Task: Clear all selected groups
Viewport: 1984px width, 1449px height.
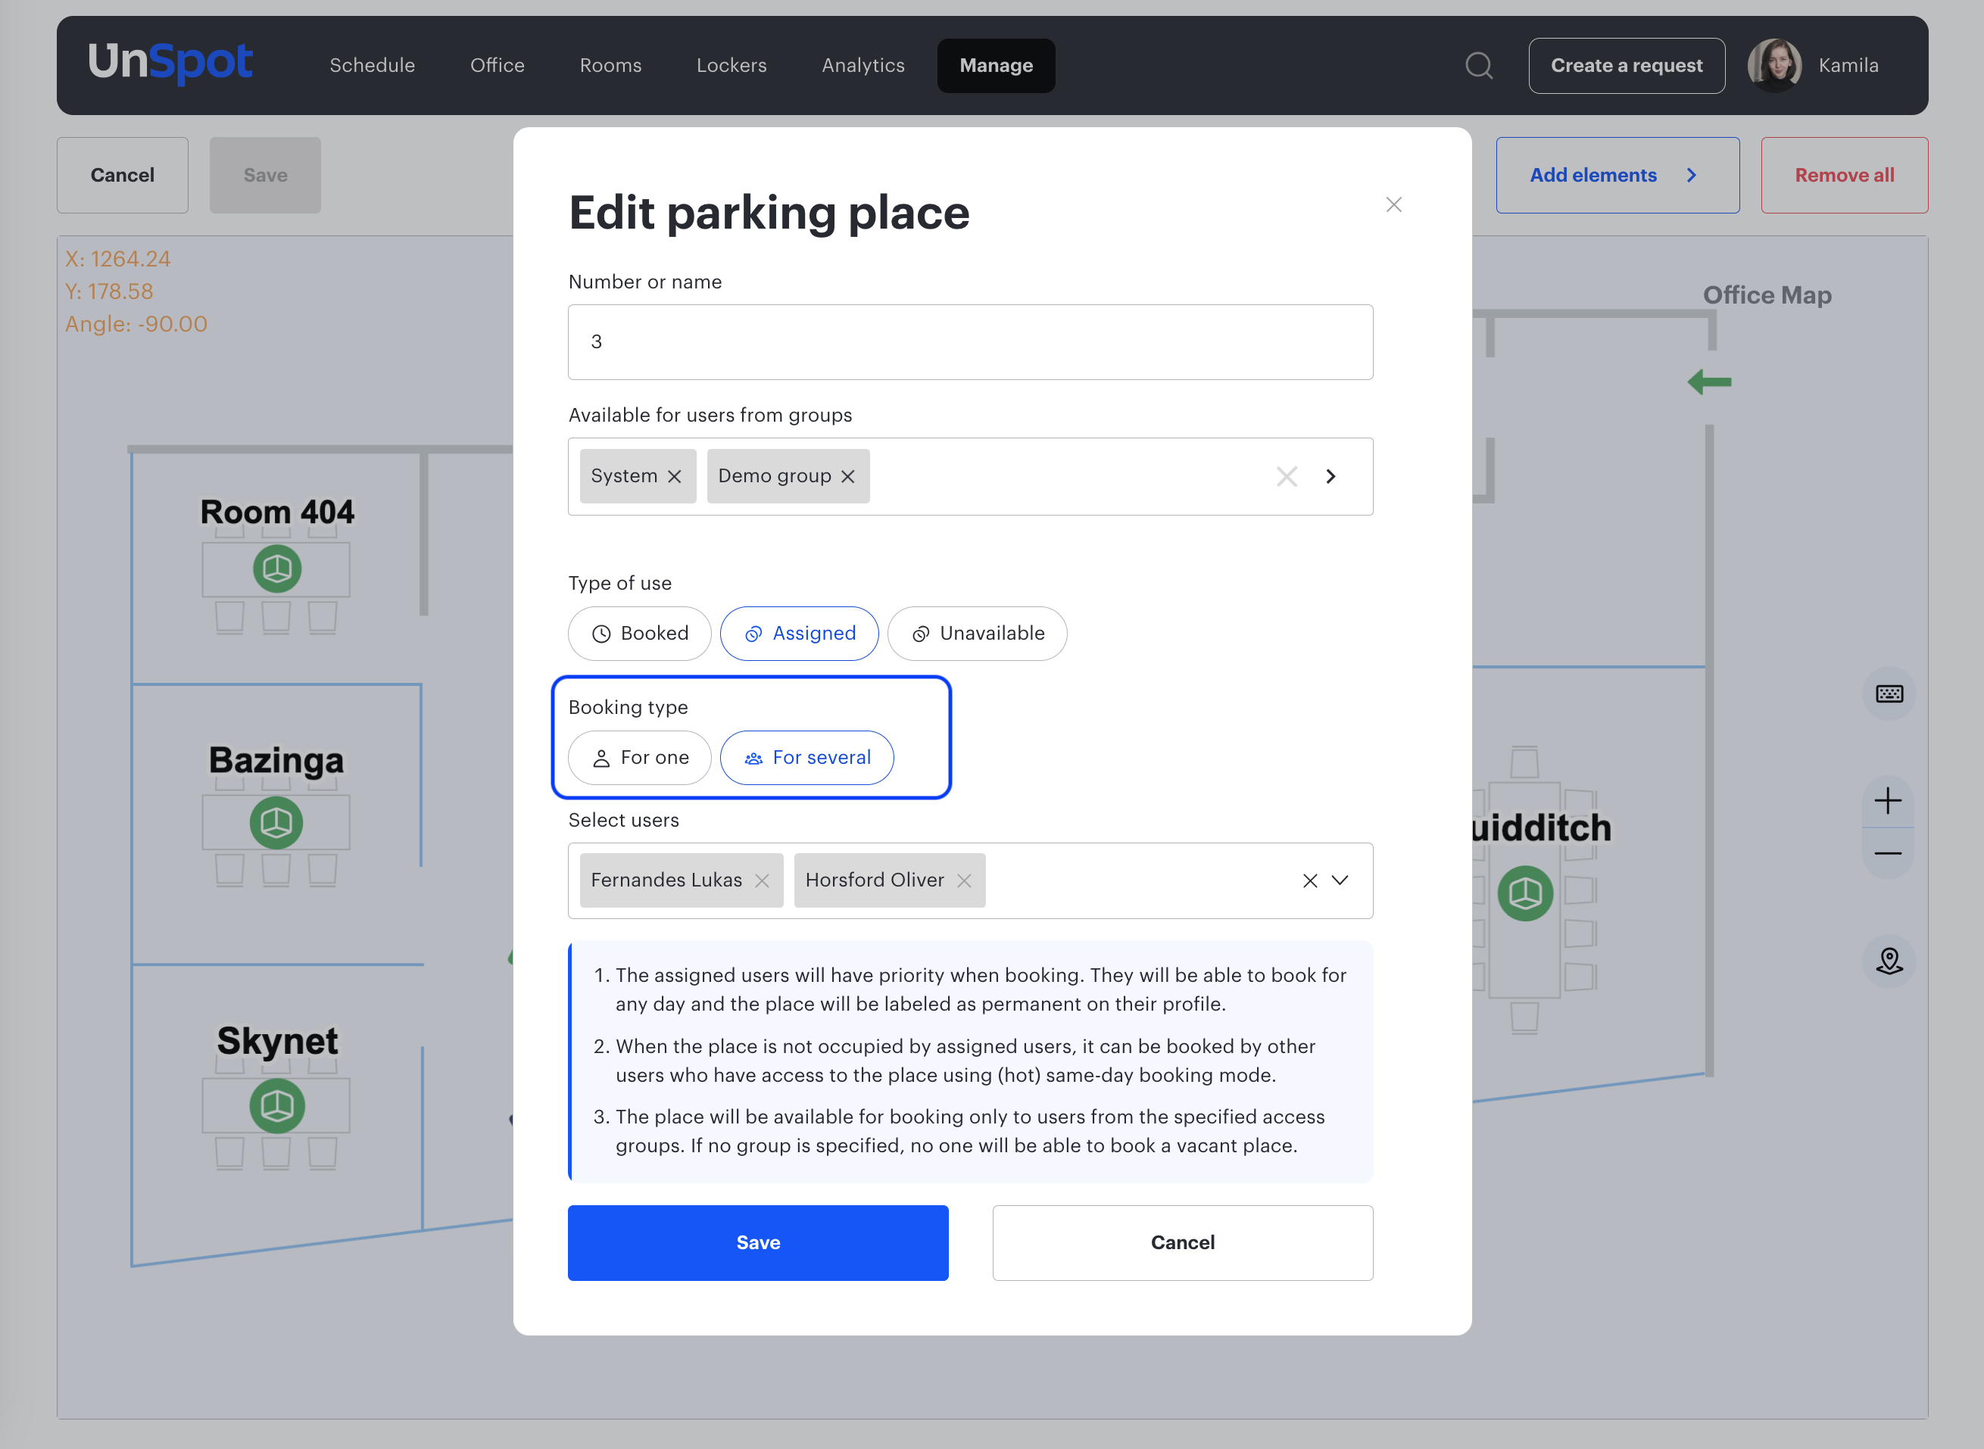Action: 1287,476
